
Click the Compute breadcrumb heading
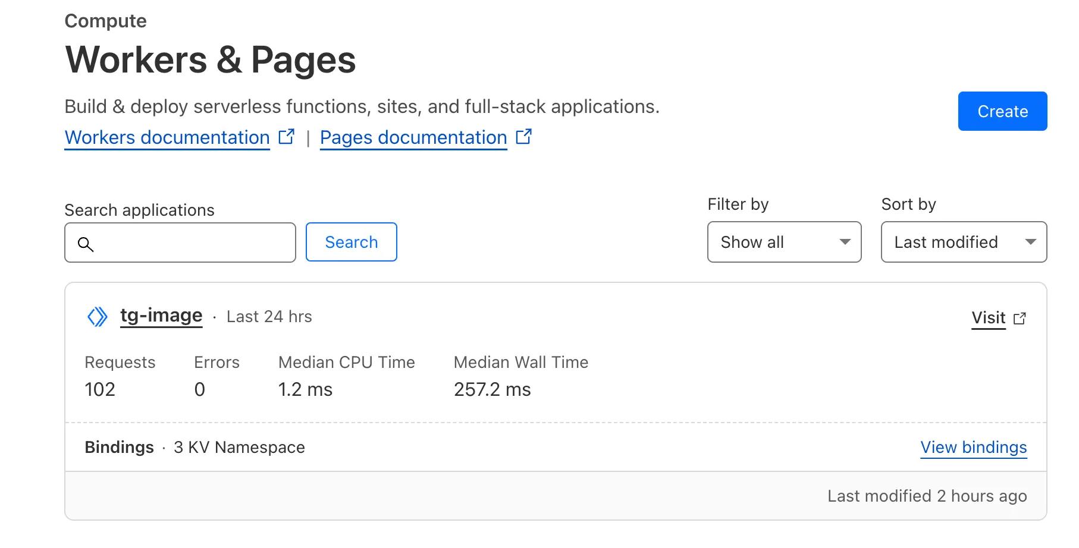pyautogui.click(x=105, y=21)
